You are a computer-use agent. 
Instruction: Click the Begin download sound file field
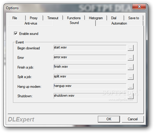point(90,48)
